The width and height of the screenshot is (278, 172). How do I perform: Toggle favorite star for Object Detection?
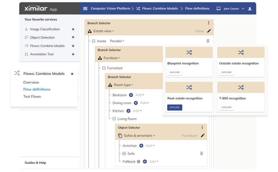click(73, 37)
